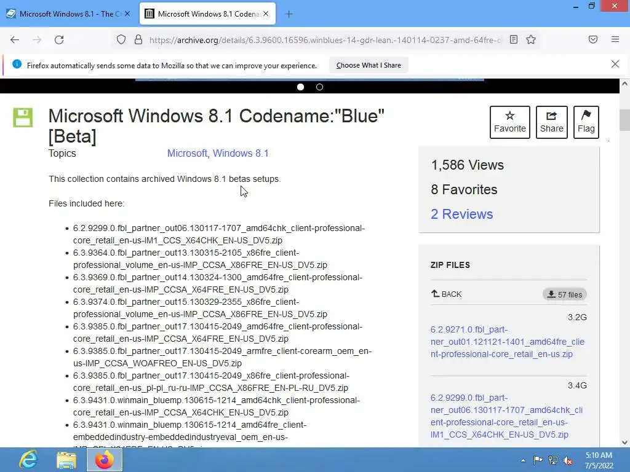Open the 2 Reviews link

coord(461,214)
